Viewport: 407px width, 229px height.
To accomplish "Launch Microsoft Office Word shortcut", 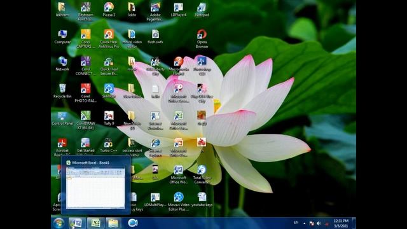I will coord(178,174).
